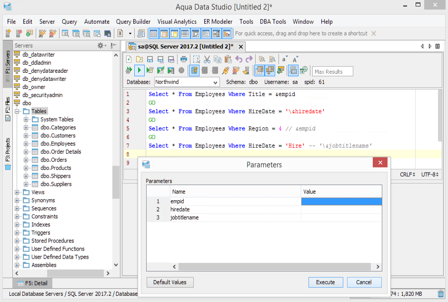Click the green Execute query arrow icon

[139, 71]
